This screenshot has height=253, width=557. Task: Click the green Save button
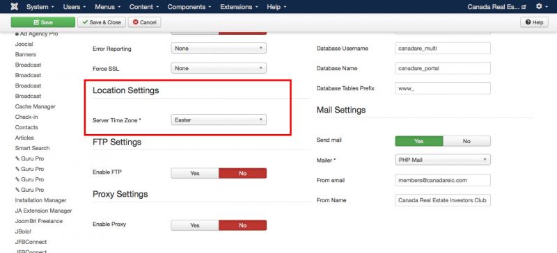pyautogui.click(x=43, y=22)
